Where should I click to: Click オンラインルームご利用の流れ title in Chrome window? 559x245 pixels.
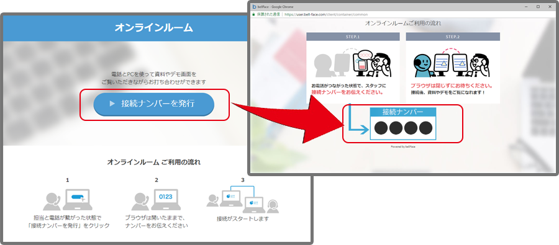pyautogui.click(x=403, y=24)
